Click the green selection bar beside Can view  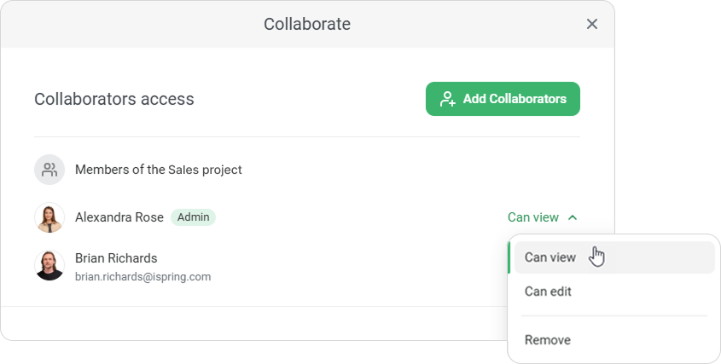[x=509, y=257]
